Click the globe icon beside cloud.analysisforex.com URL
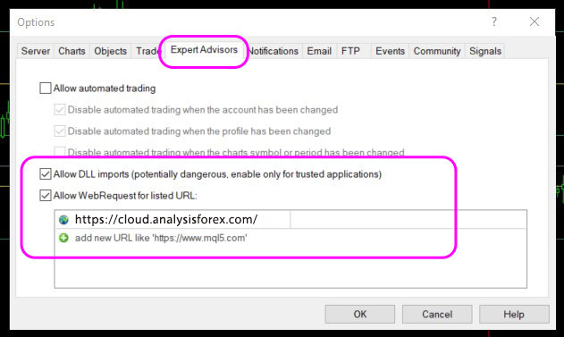The height and width of the screenshot is (337, 564). (63, 220)
